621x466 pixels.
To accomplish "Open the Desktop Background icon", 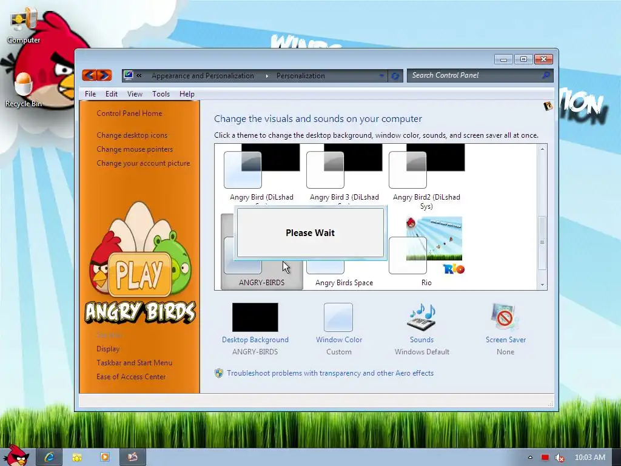I will click(x=255, y=317).
